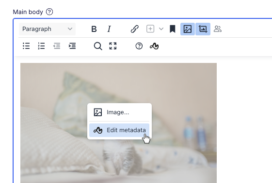Screen dimensions: 272x183
Task: Click the people icon in toolbar
Action: [x=218, y=29]
